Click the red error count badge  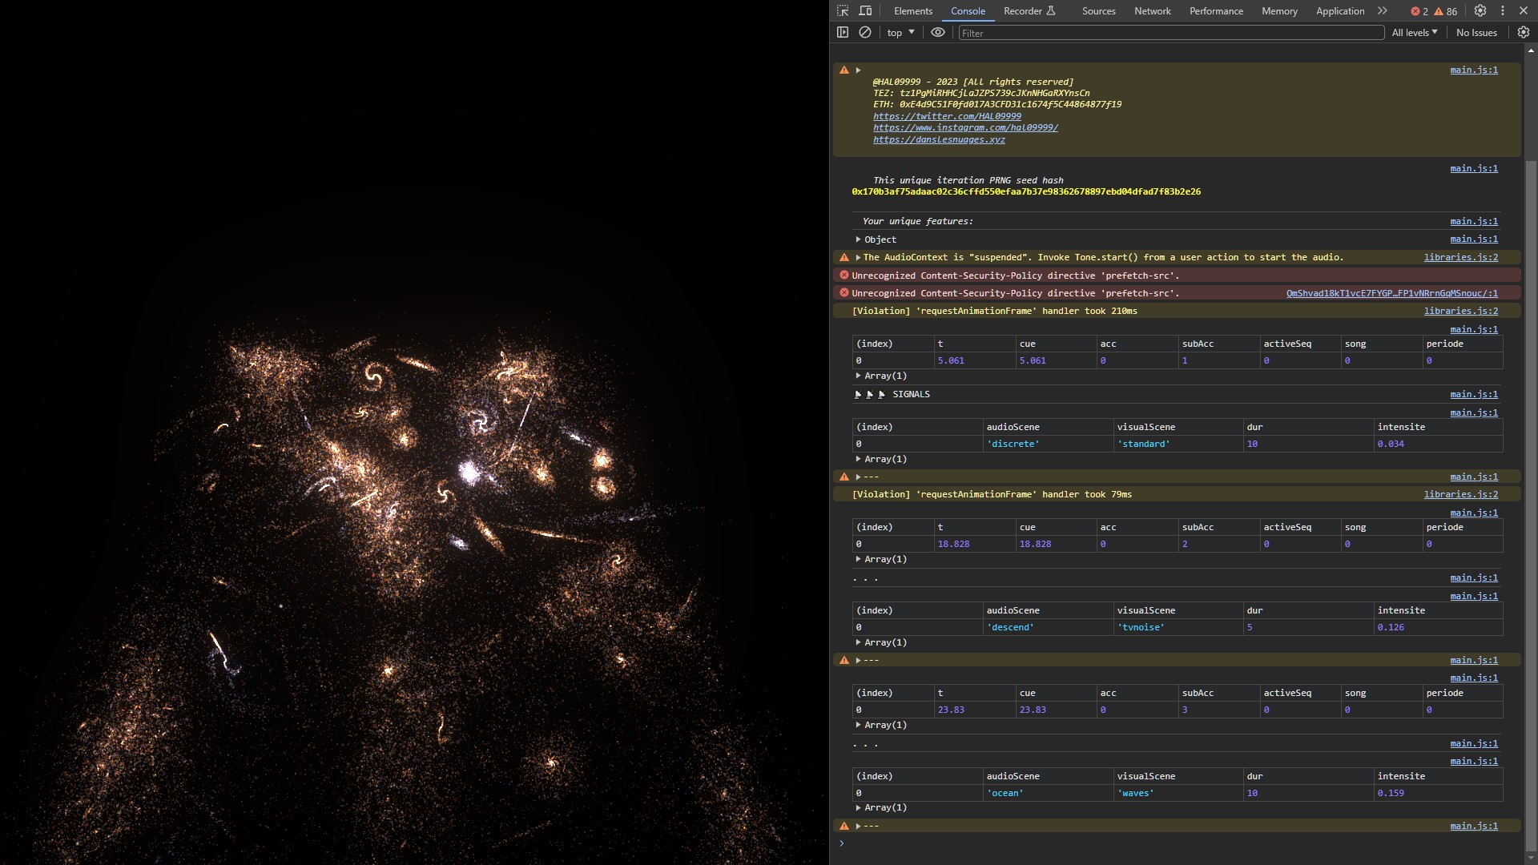pos(1419,11)
